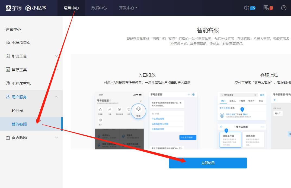Collapse the 用户服务 section chevron
The height and width of the screenshot is (188, 291).
[x=56, y=97]
